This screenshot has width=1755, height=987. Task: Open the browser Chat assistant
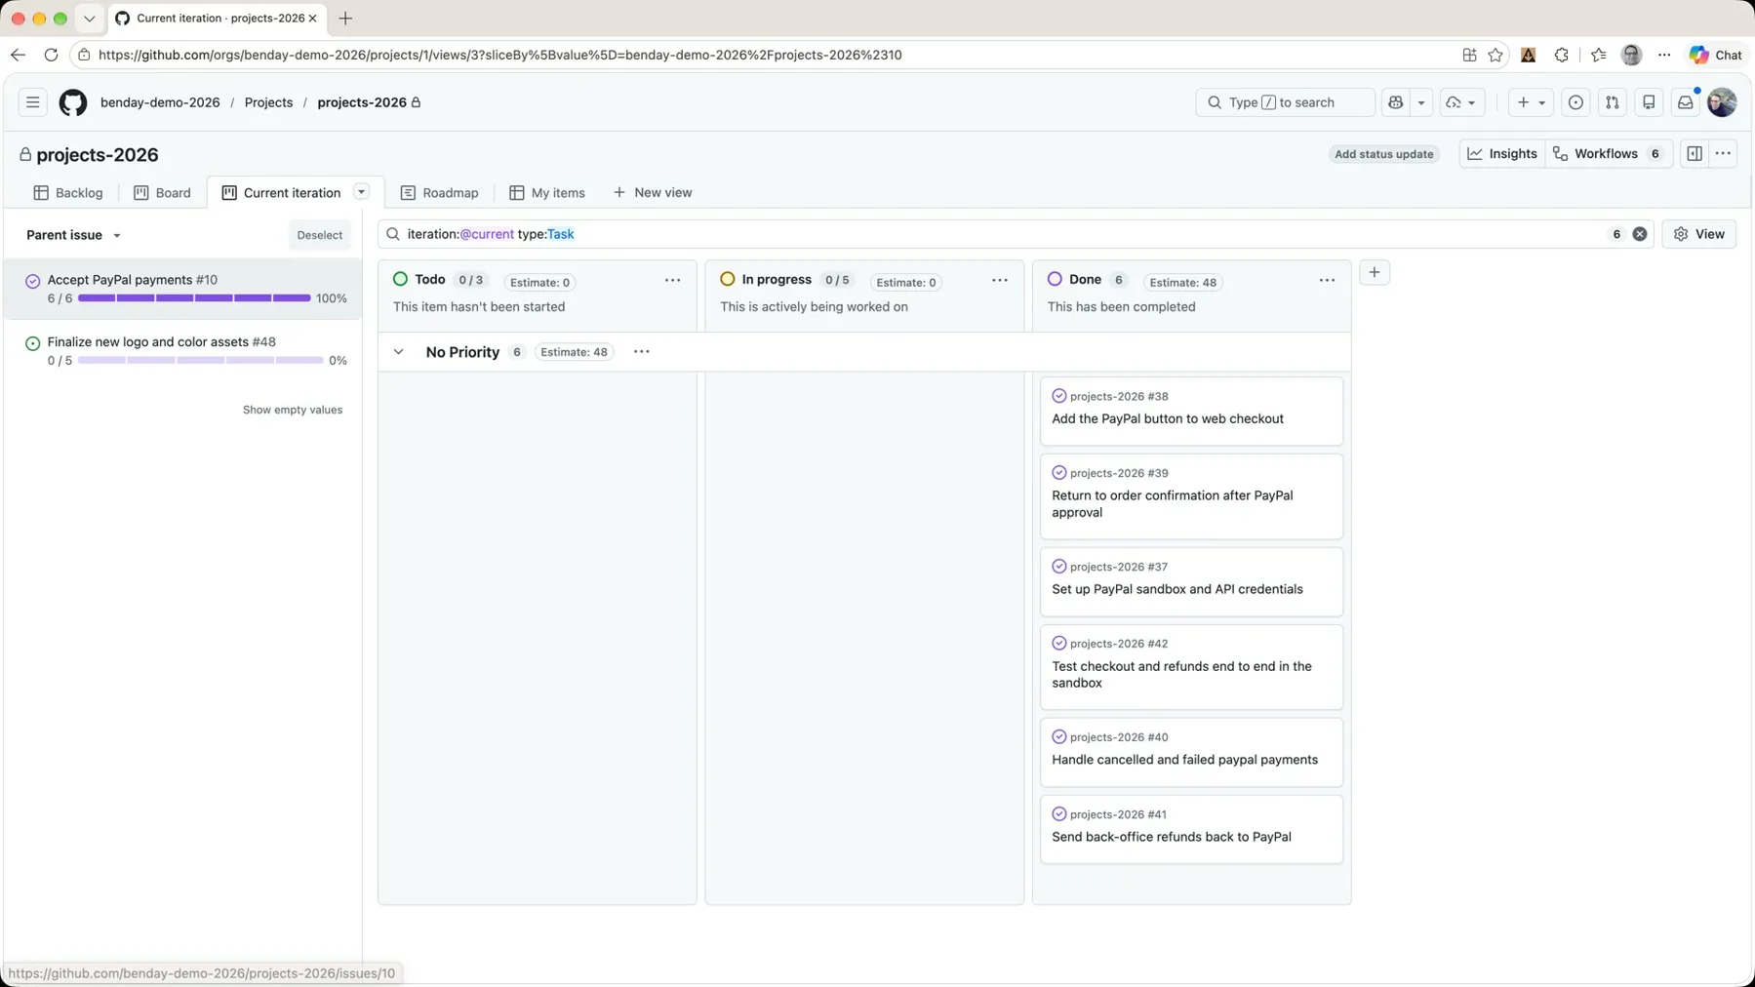(x=1716, y=55)
